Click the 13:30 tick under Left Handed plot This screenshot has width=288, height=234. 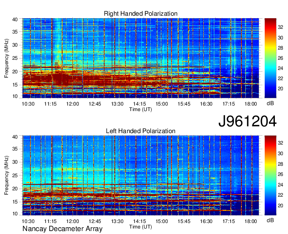[x=117, y=221]
